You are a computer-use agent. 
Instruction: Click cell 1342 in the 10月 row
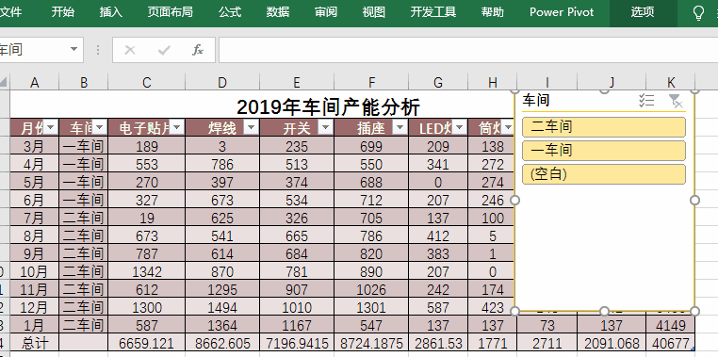(147, 272)
